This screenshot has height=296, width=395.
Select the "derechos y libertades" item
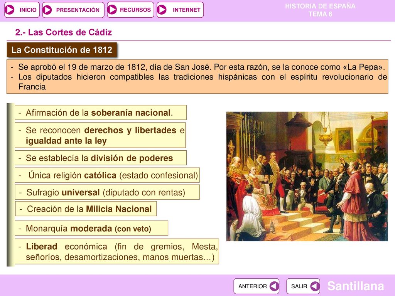100,135
